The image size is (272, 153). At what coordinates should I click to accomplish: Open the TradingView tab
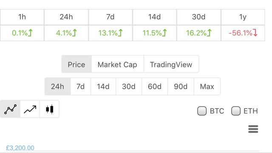point(171,64)
